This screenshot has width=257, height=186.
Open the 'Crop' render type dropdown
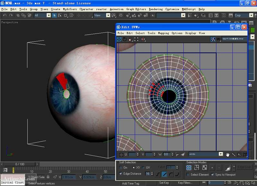(251, 15)
